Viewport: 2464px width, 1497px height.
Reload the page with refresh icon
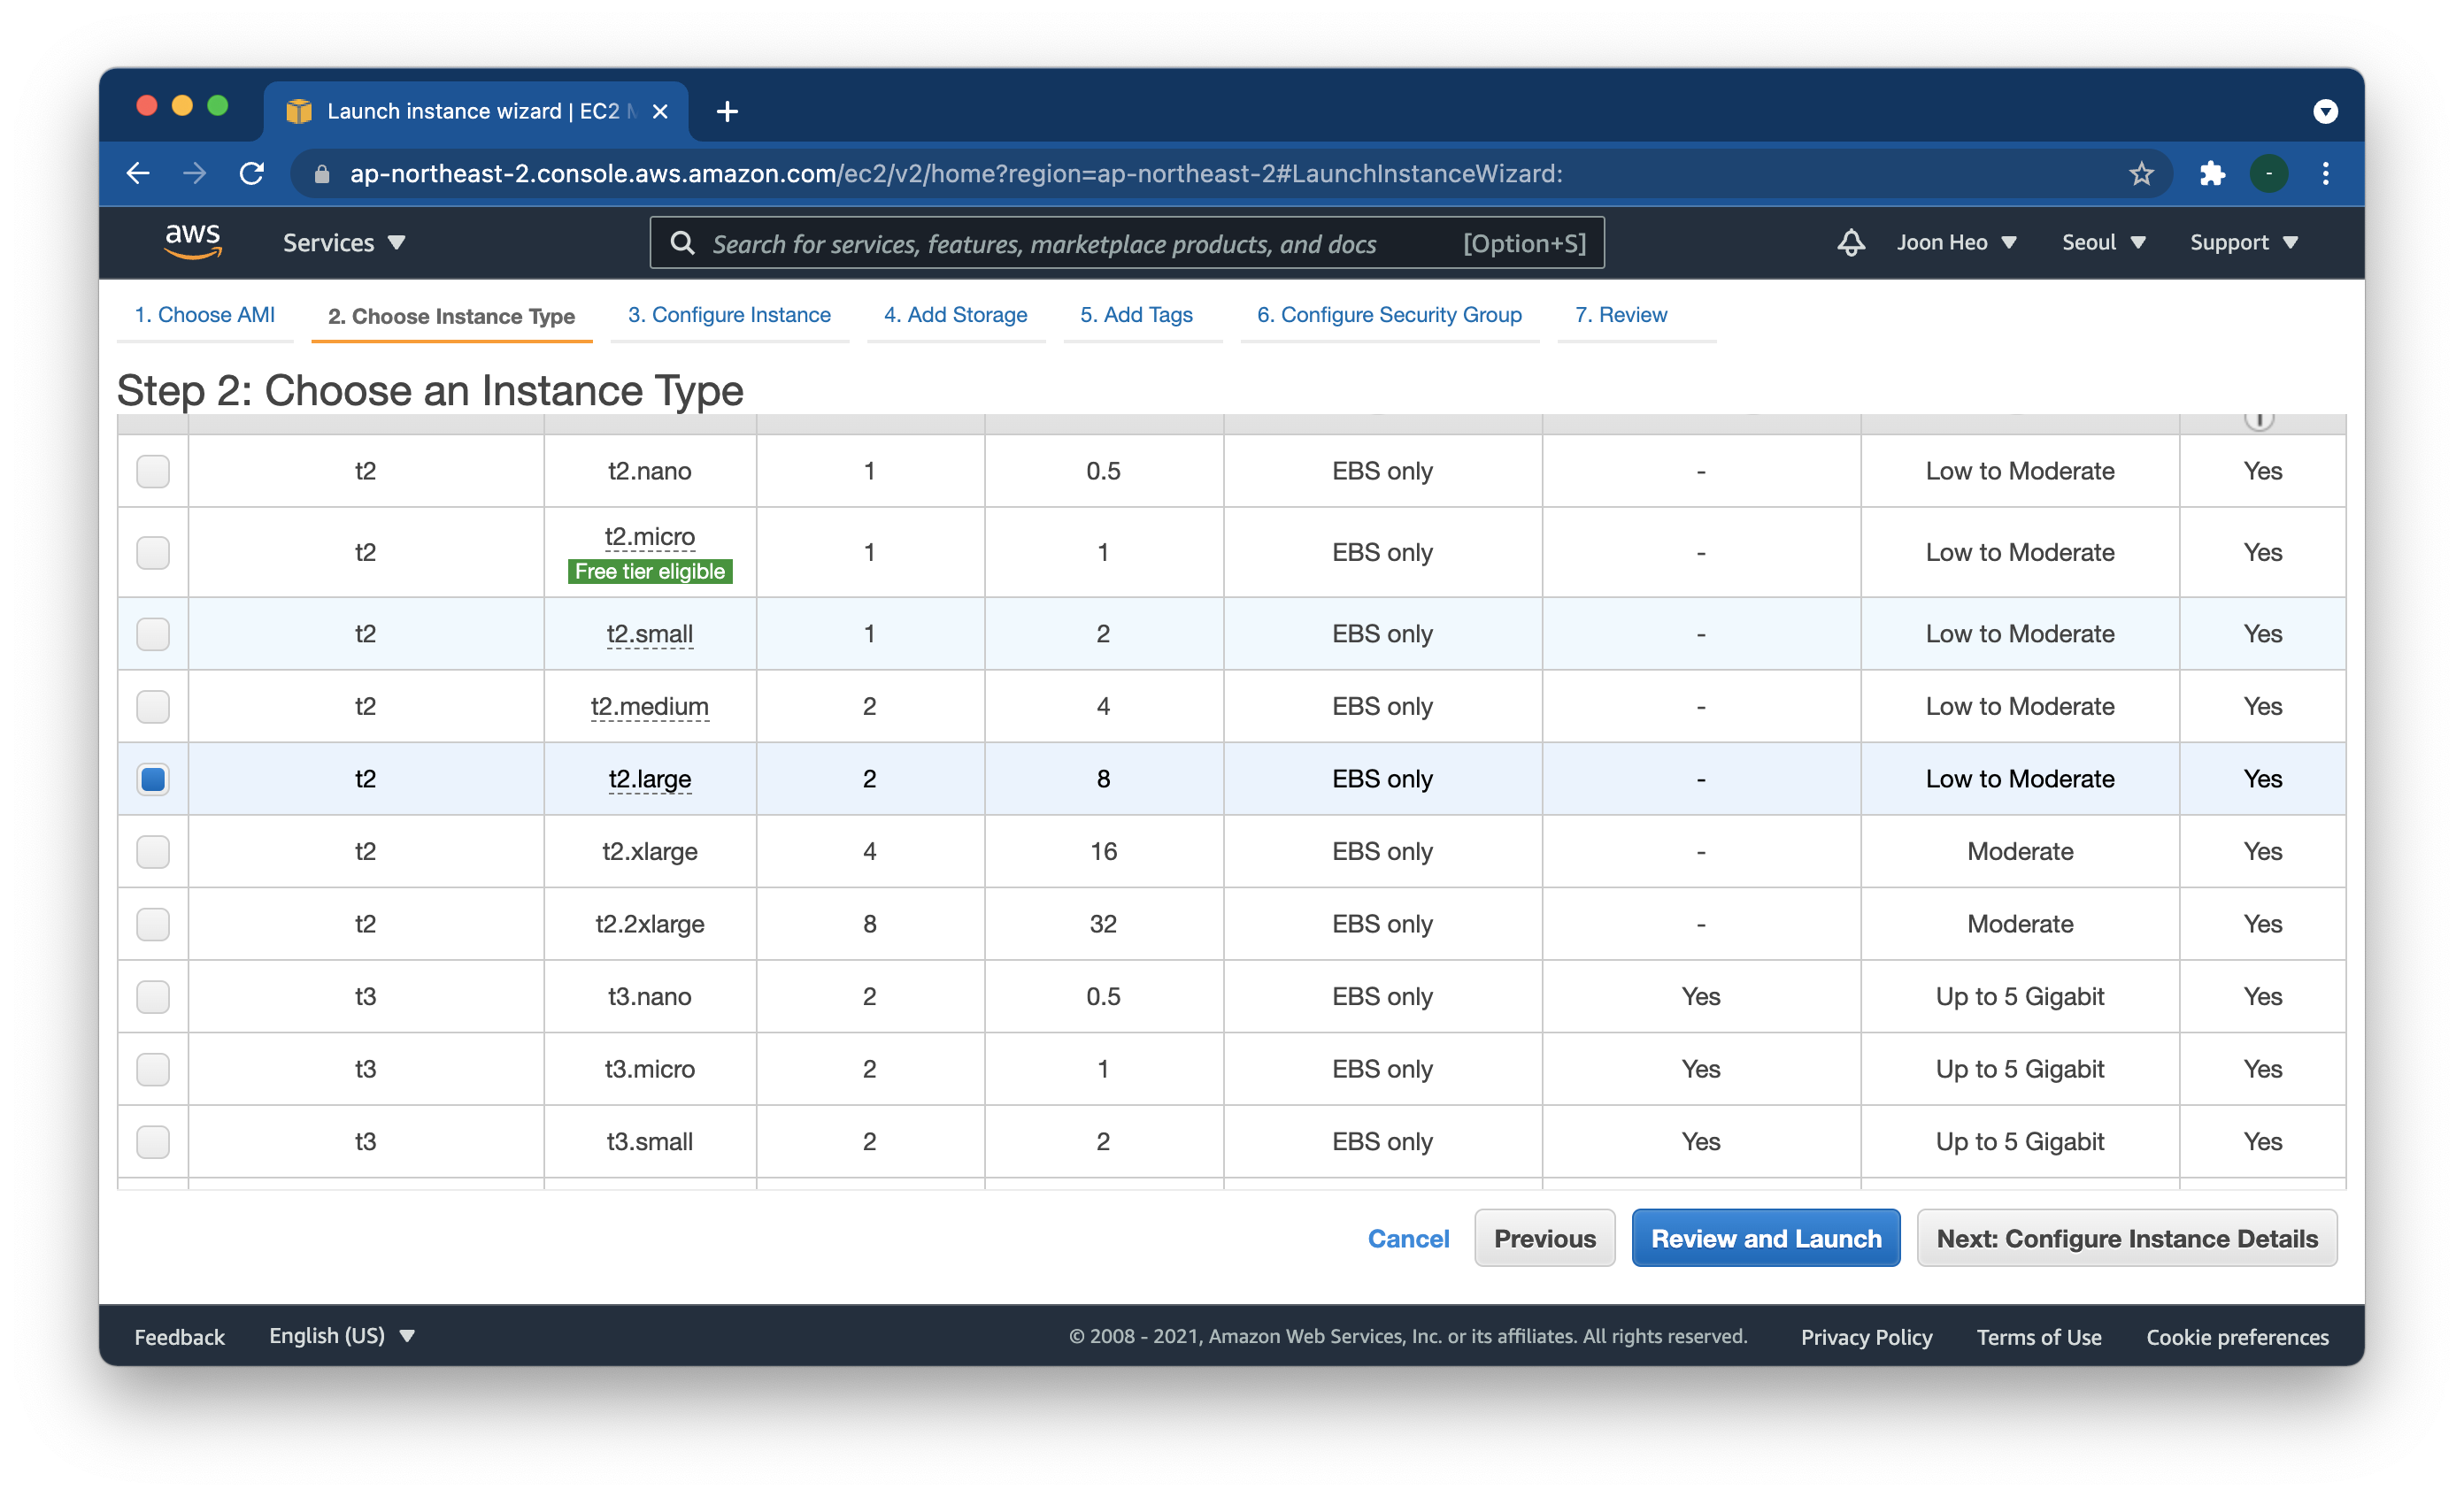click(252, 174)
